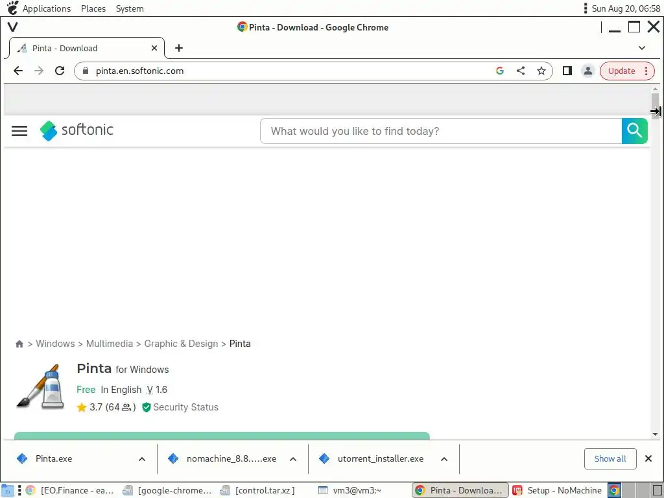Open the Pinta.exe download item
The width and height of the screenshot is (664, 498).
tap(54, 458)
